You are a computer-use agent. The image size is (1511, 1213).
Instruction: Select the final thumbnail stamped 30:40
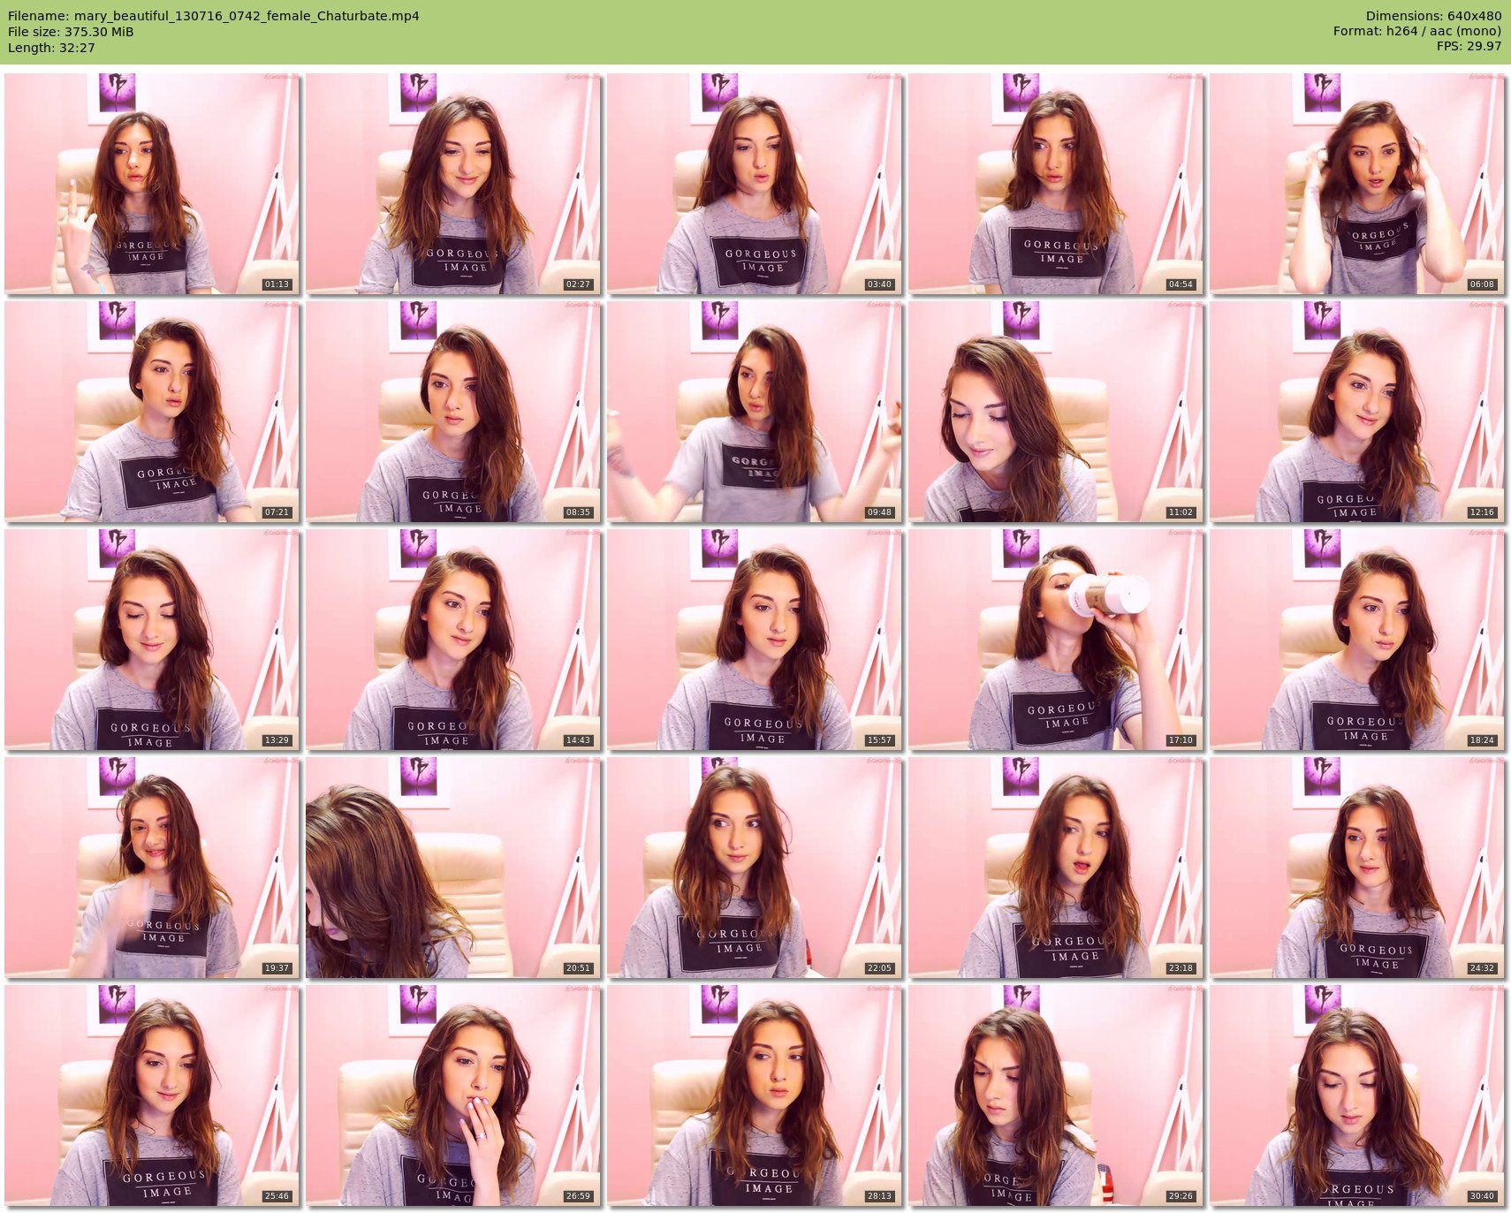pos(1357,1095)
